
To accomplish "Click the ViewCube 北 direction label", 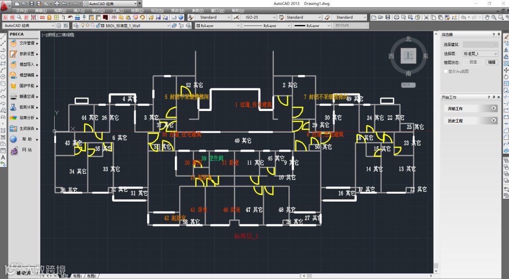I will pyautogui.click(x=408, y=39).
